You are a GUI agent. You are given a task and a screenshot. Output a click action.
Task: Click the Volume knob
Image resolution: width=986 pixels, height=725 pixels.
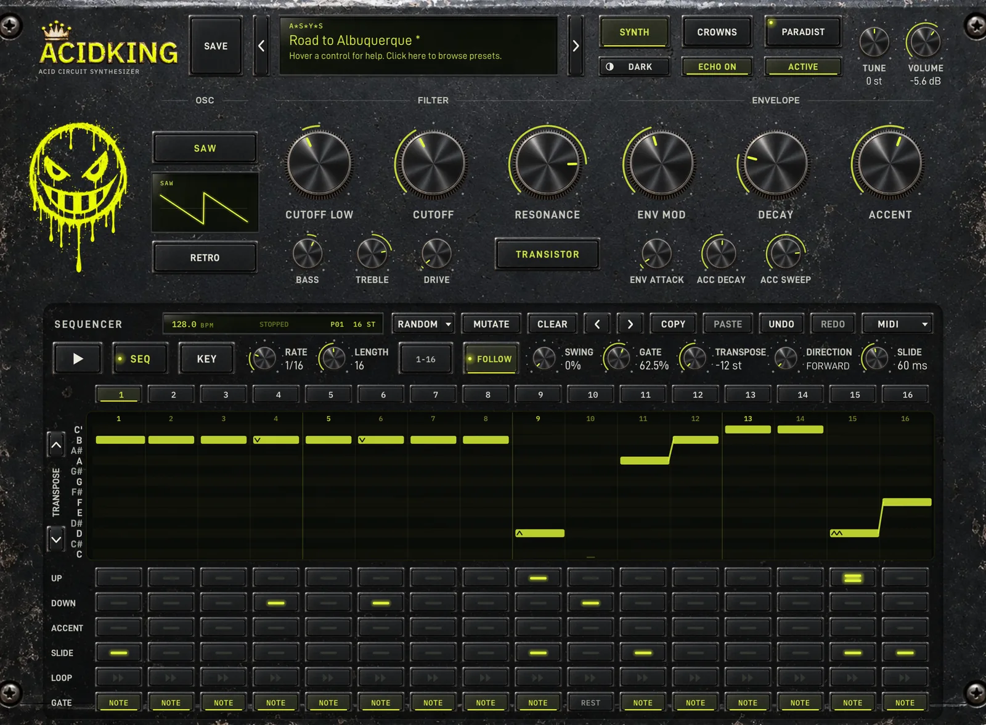pyautogui.click(x=925, y=42)
